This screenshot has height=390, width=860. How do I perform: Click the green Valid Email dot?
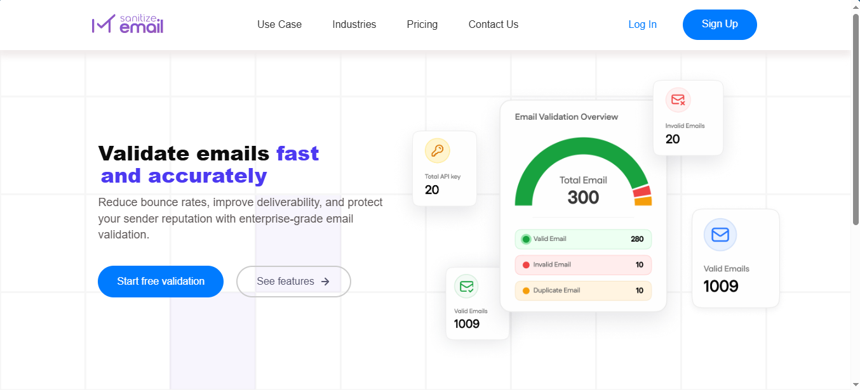coord(526,239)
